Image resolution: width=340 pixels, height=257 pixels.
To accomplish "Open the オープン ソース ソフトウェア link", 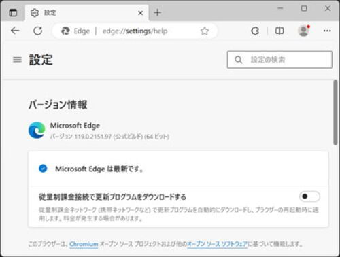I will pos(217,244).
